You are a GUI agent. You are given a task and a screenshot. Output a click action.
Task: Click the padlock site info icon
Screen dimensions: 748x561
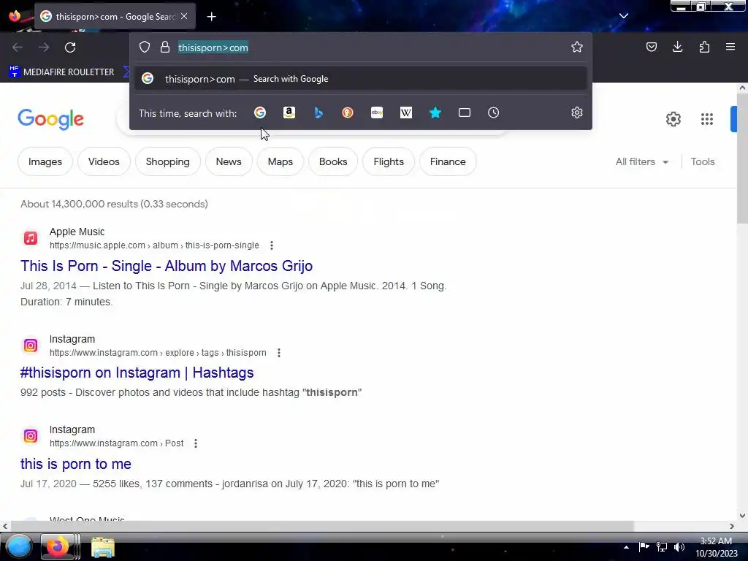coord(165,47)
